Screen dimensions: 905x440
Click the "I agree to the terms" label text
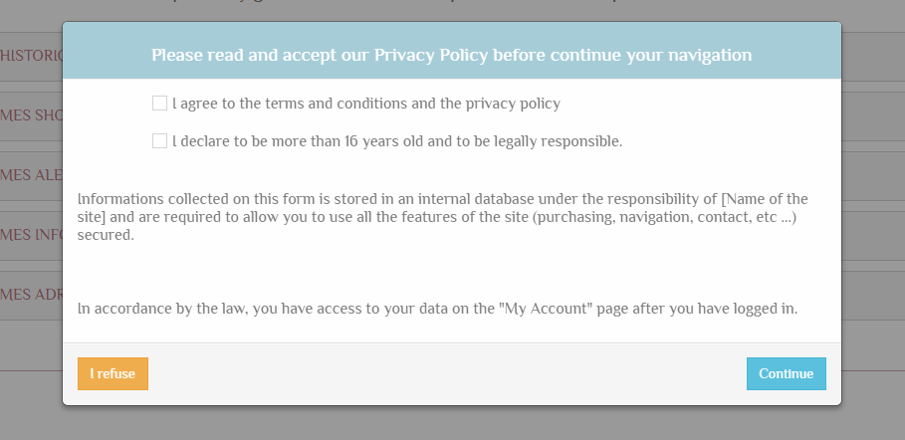[x=299, y=104]
